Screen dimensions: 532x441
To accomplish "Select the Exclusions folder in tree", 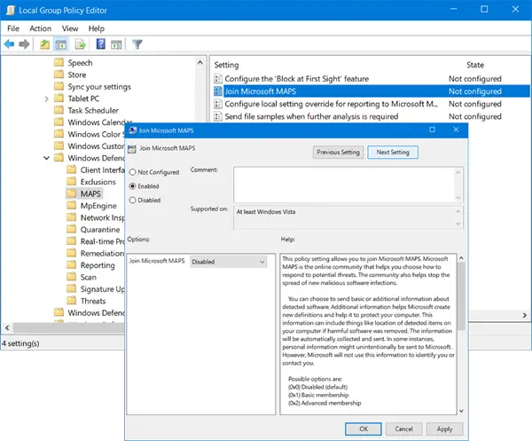I will [98, 182].
